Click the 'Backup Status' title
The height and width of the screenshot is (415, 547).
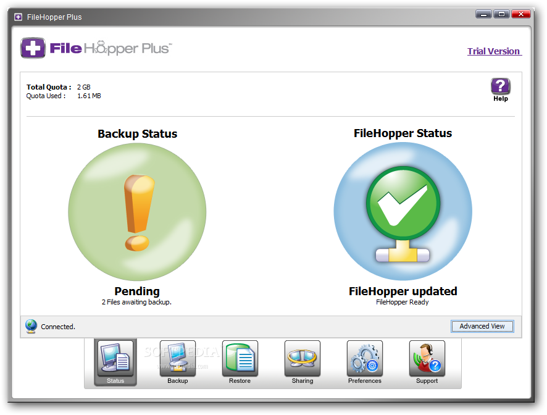pyautogui.click(x=138, y=133)
